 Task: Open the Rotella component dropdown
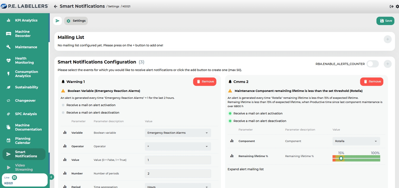tap(356, 141)
